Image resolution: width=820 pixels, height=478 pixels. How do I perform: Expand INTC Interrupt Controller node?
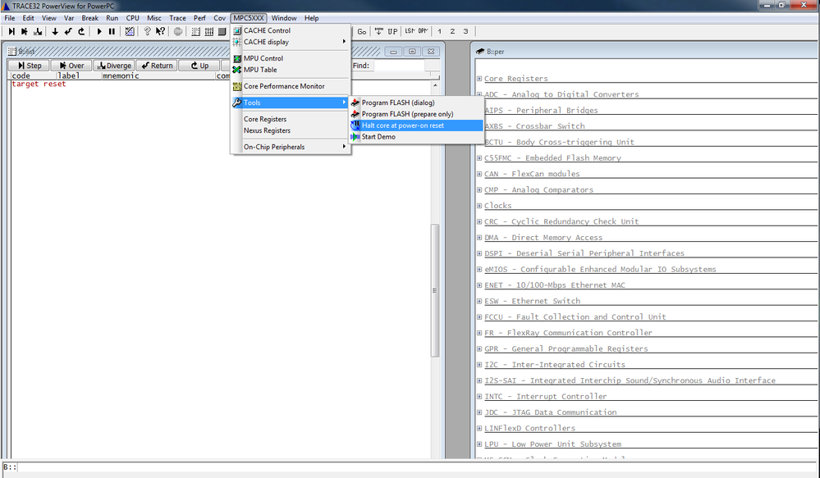[x=479, y=397]
